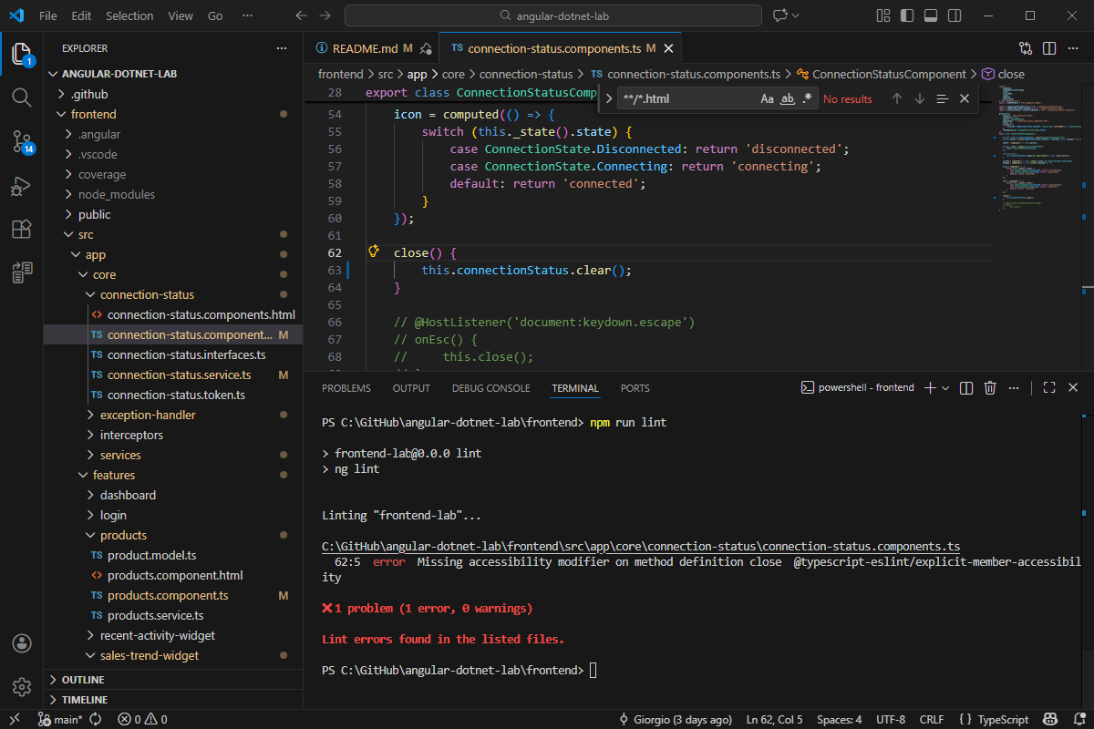The height and width of the screenshot is (729, 1094).
Task: Switch to the DEBUG CONSOLE tab
Action: click(x=490, y=388)
